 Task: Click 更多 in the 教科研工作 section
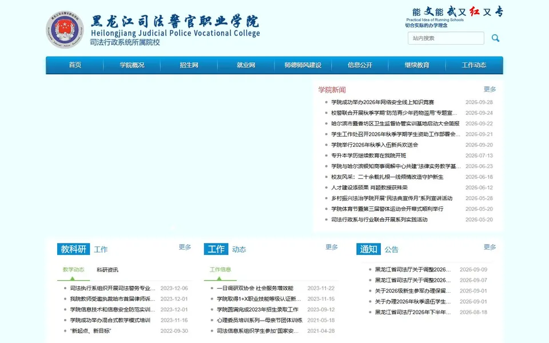(185, 247)
